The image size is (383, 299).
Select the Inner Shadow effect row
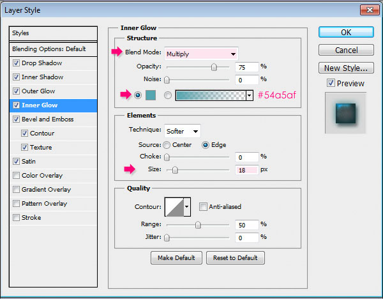click(x=53, y=77)
